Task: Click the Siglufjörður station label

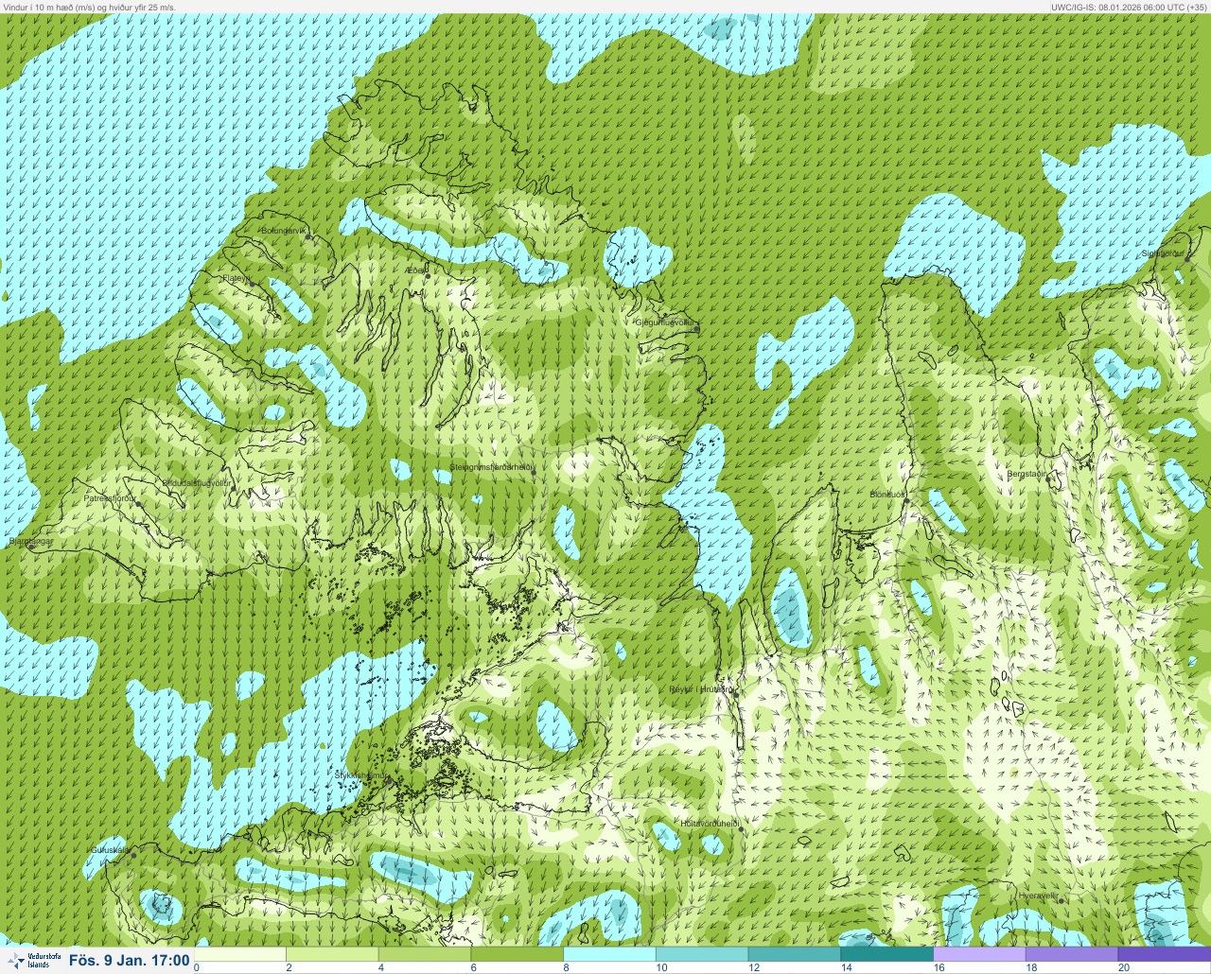Action: tap(1165, 253)
